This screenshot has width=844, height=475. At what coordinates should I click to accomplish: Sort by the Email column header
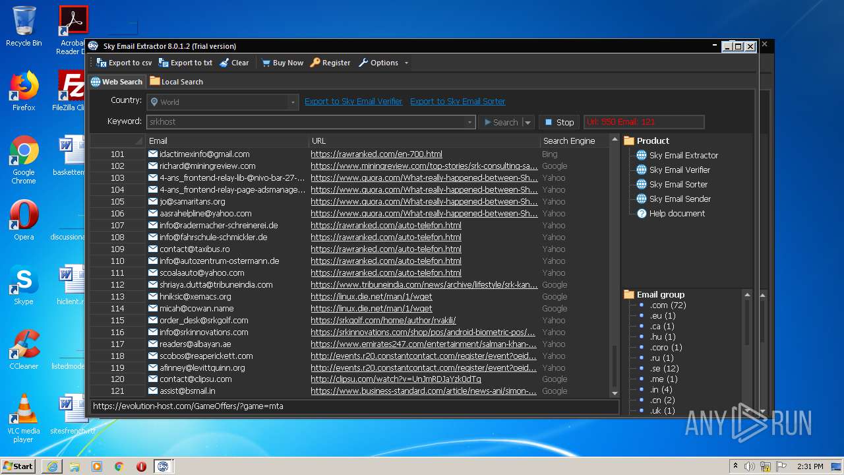227,141
